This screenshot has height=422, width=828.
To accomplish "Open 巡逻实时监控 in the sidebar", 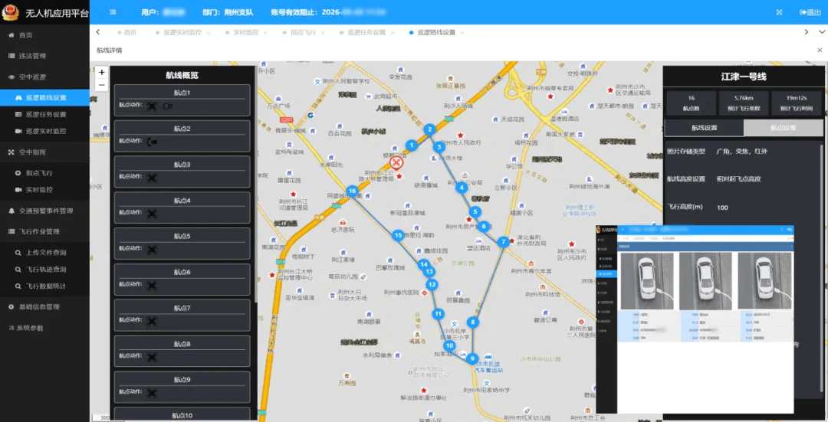I will [45, 131].
